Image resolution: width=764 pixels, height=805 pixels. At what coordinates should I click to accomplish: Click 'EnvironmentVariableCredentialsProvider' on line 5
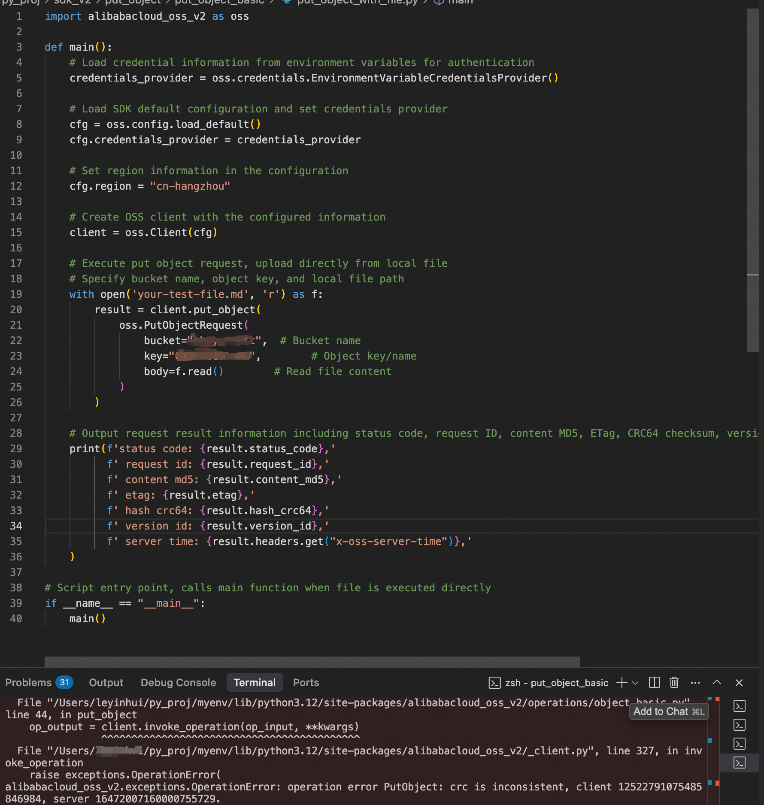tap(429, 78)
